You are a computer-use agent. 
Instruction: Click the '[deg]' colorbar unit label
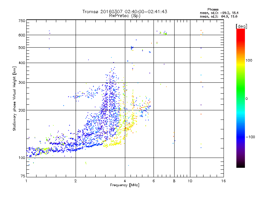pos(241,26)
